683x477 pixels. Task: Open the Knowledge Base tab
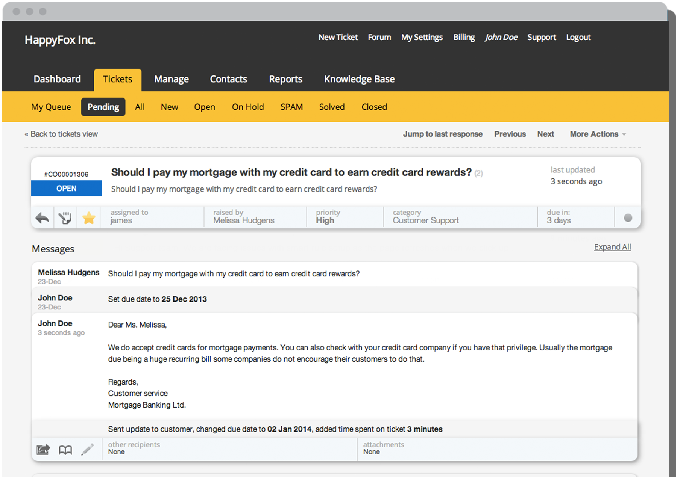click(360, 79)
